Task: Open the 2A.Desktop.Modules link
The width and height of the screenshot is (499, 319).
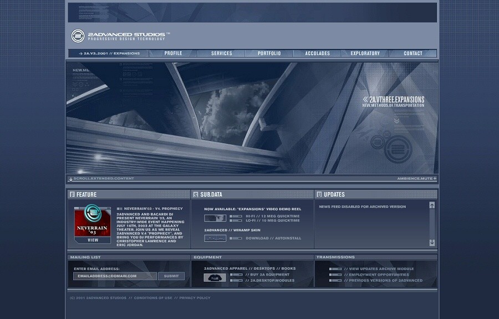Action: click(x=270, y=281)
